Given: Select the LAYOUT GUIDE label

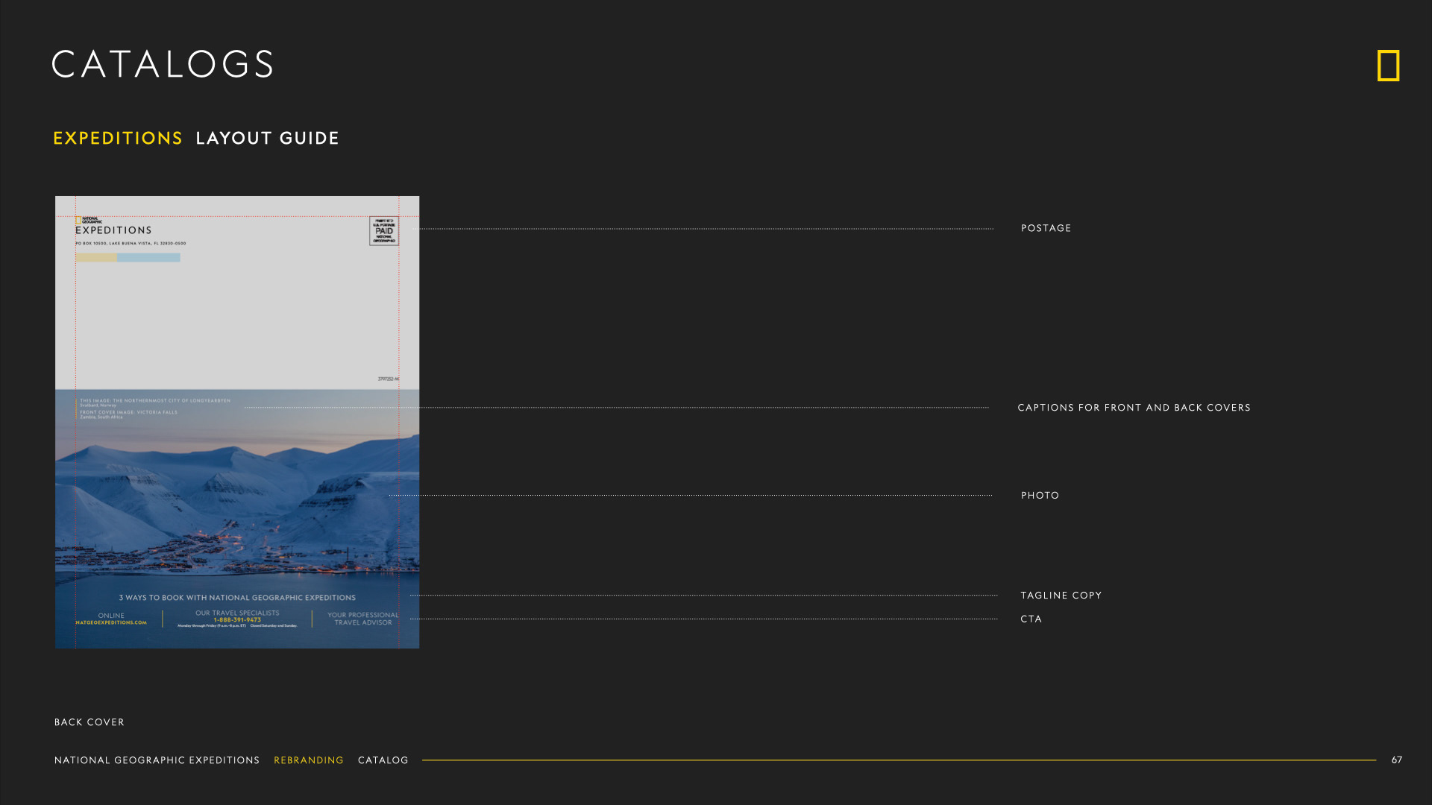Looking at the screenshot, I should click(x=267, y=139).
